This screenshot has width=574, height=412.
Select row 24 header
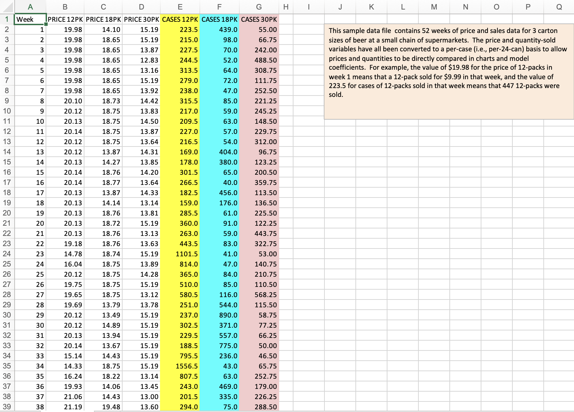click(x=7, y=254)
